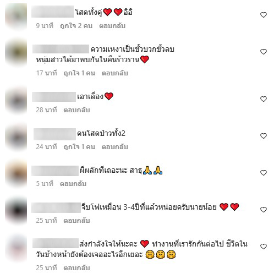Click ตอบกลับ below the 5 นาที comment
Screen dimensions: 274x279
73,184
